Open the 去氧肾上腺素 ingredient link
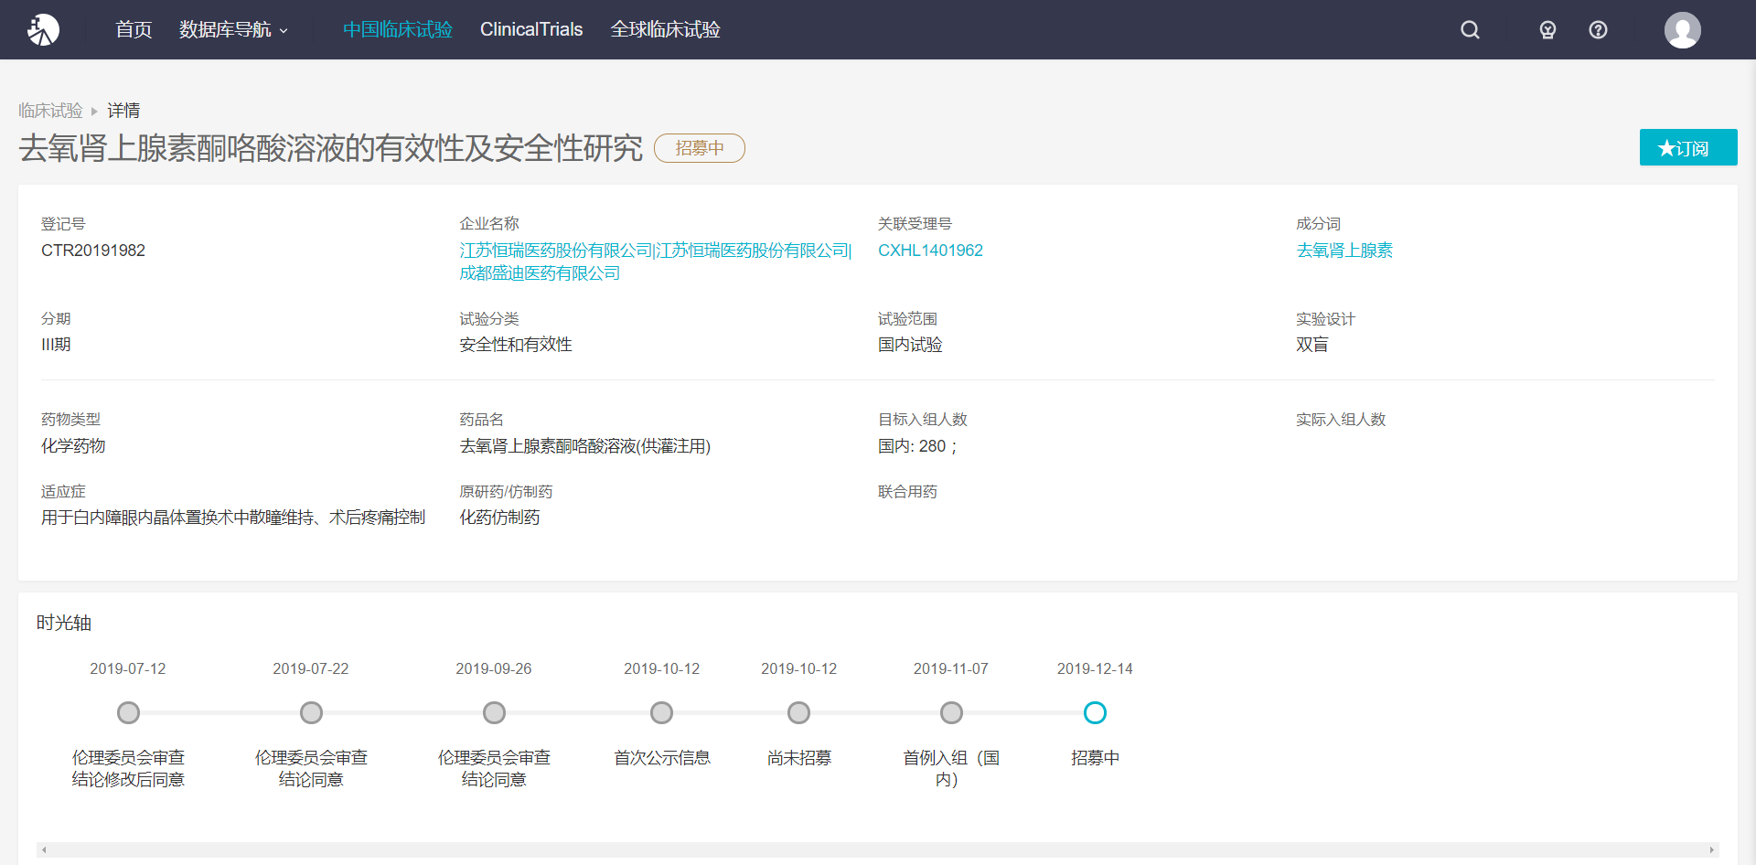Image resolution: width=1756 pixels, height=865 pixels. (1344, 251)
